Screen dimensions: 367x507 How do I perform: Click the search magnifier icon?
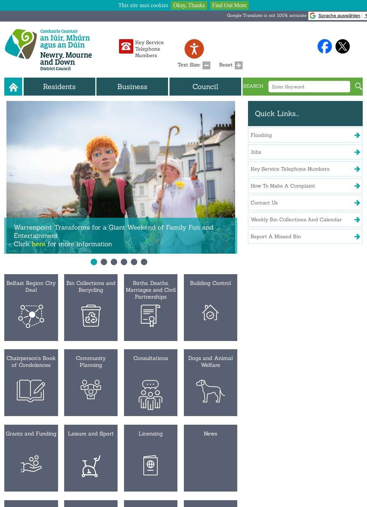click(x=358, y=87)
